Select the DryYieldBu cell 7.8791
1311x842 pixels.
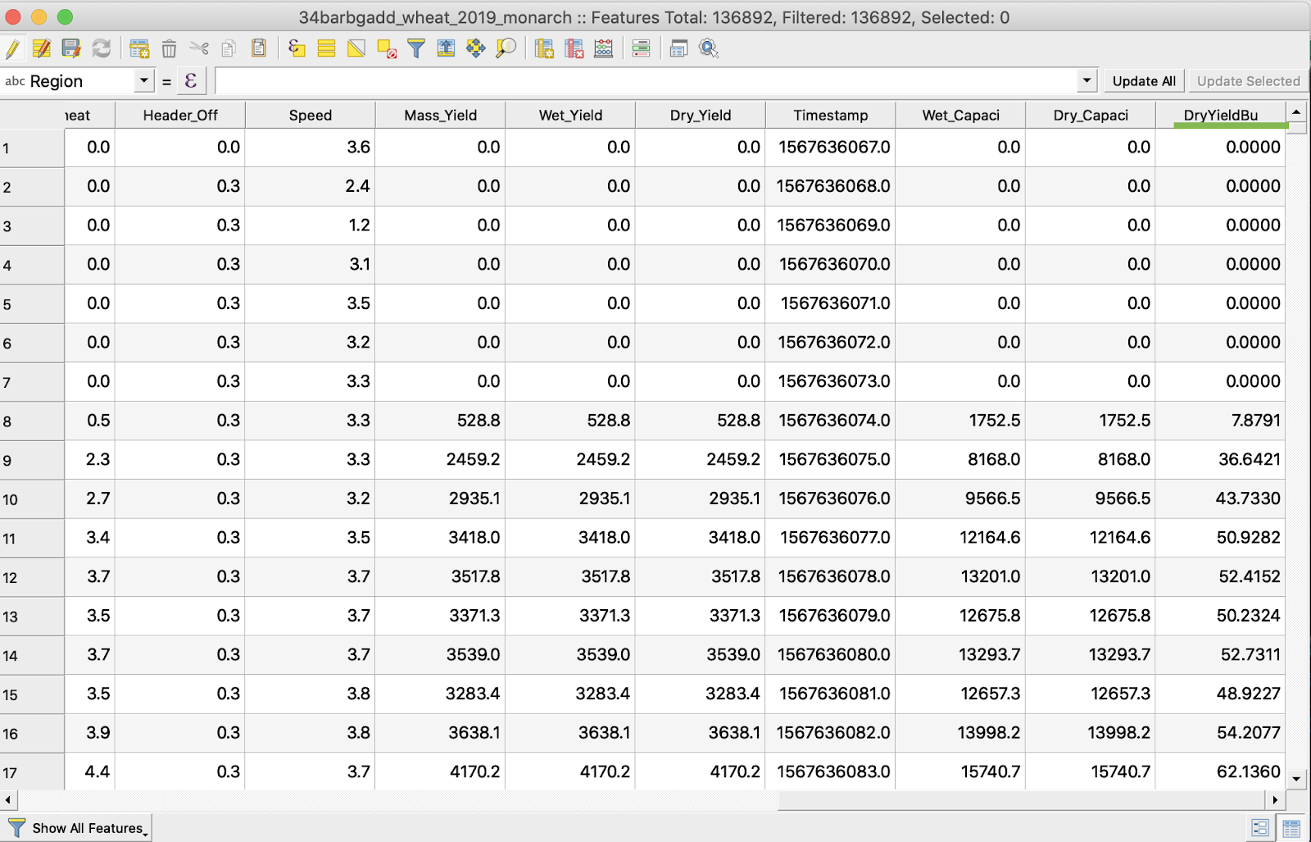(x=1221, y=421)
